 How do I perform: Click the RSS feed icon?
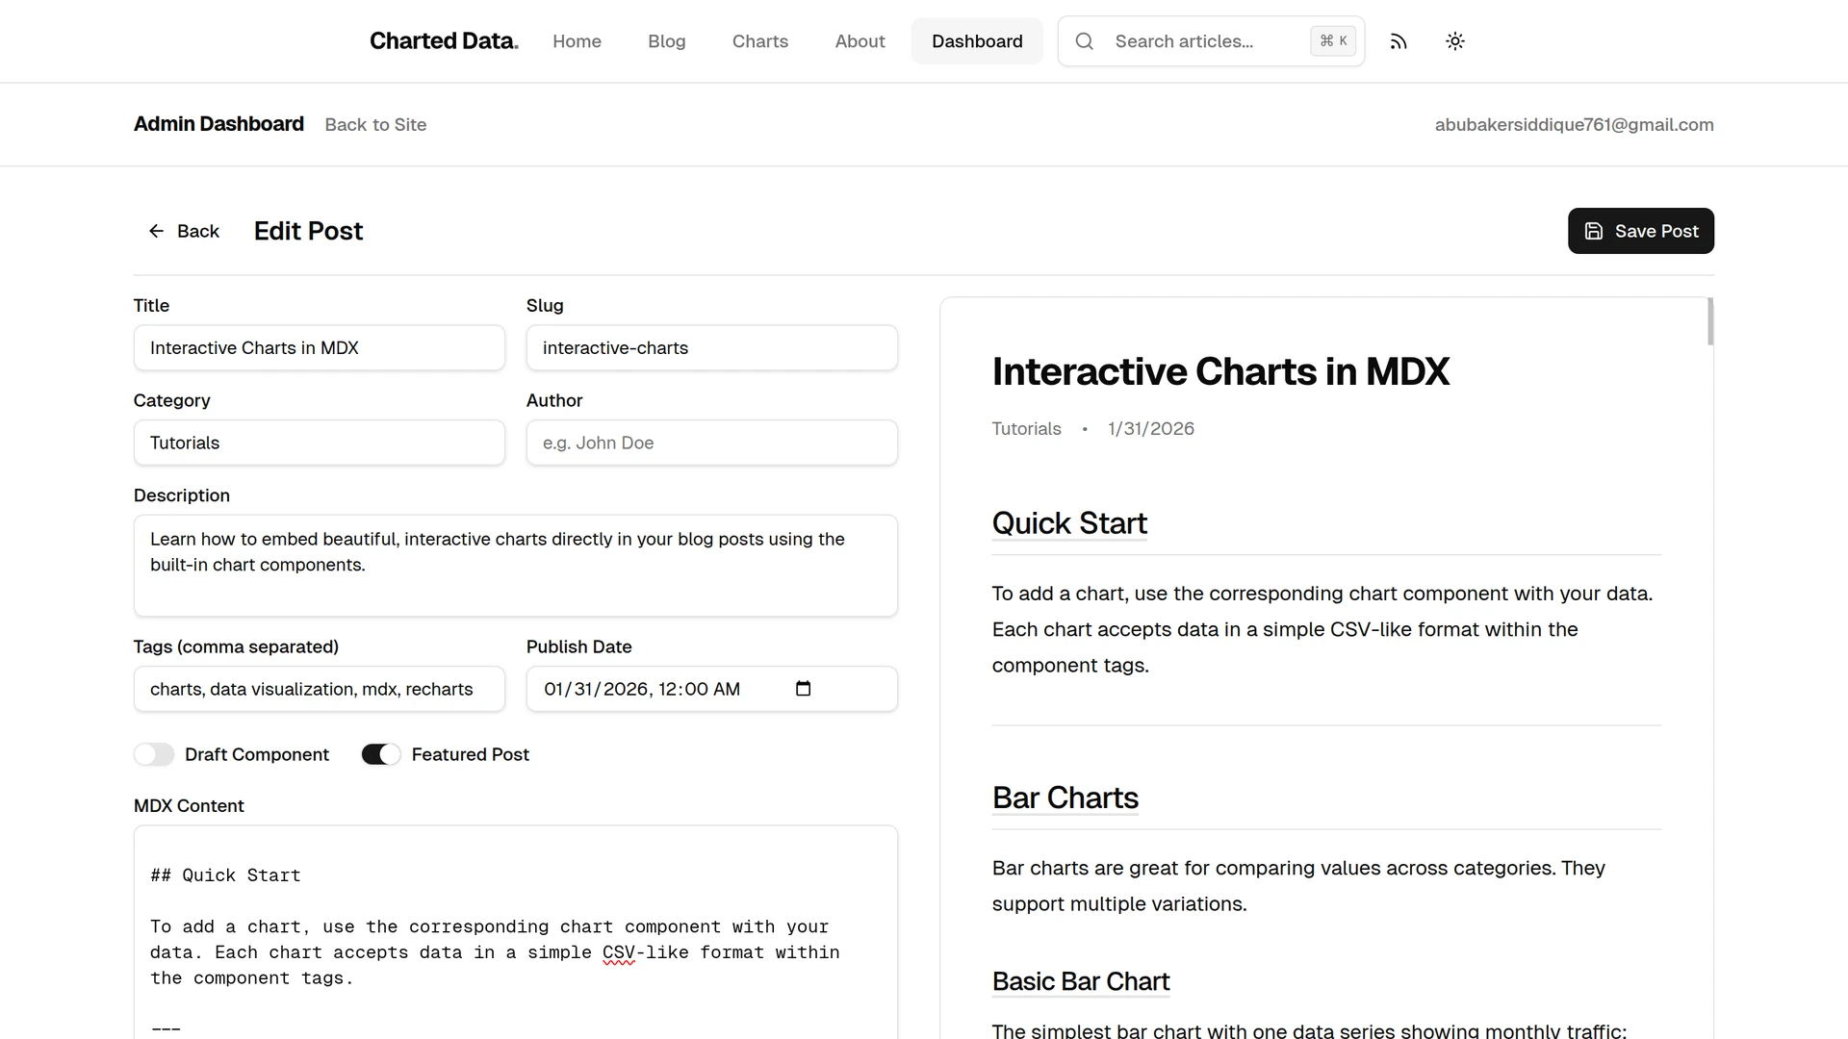click(x=1399, y=41)
